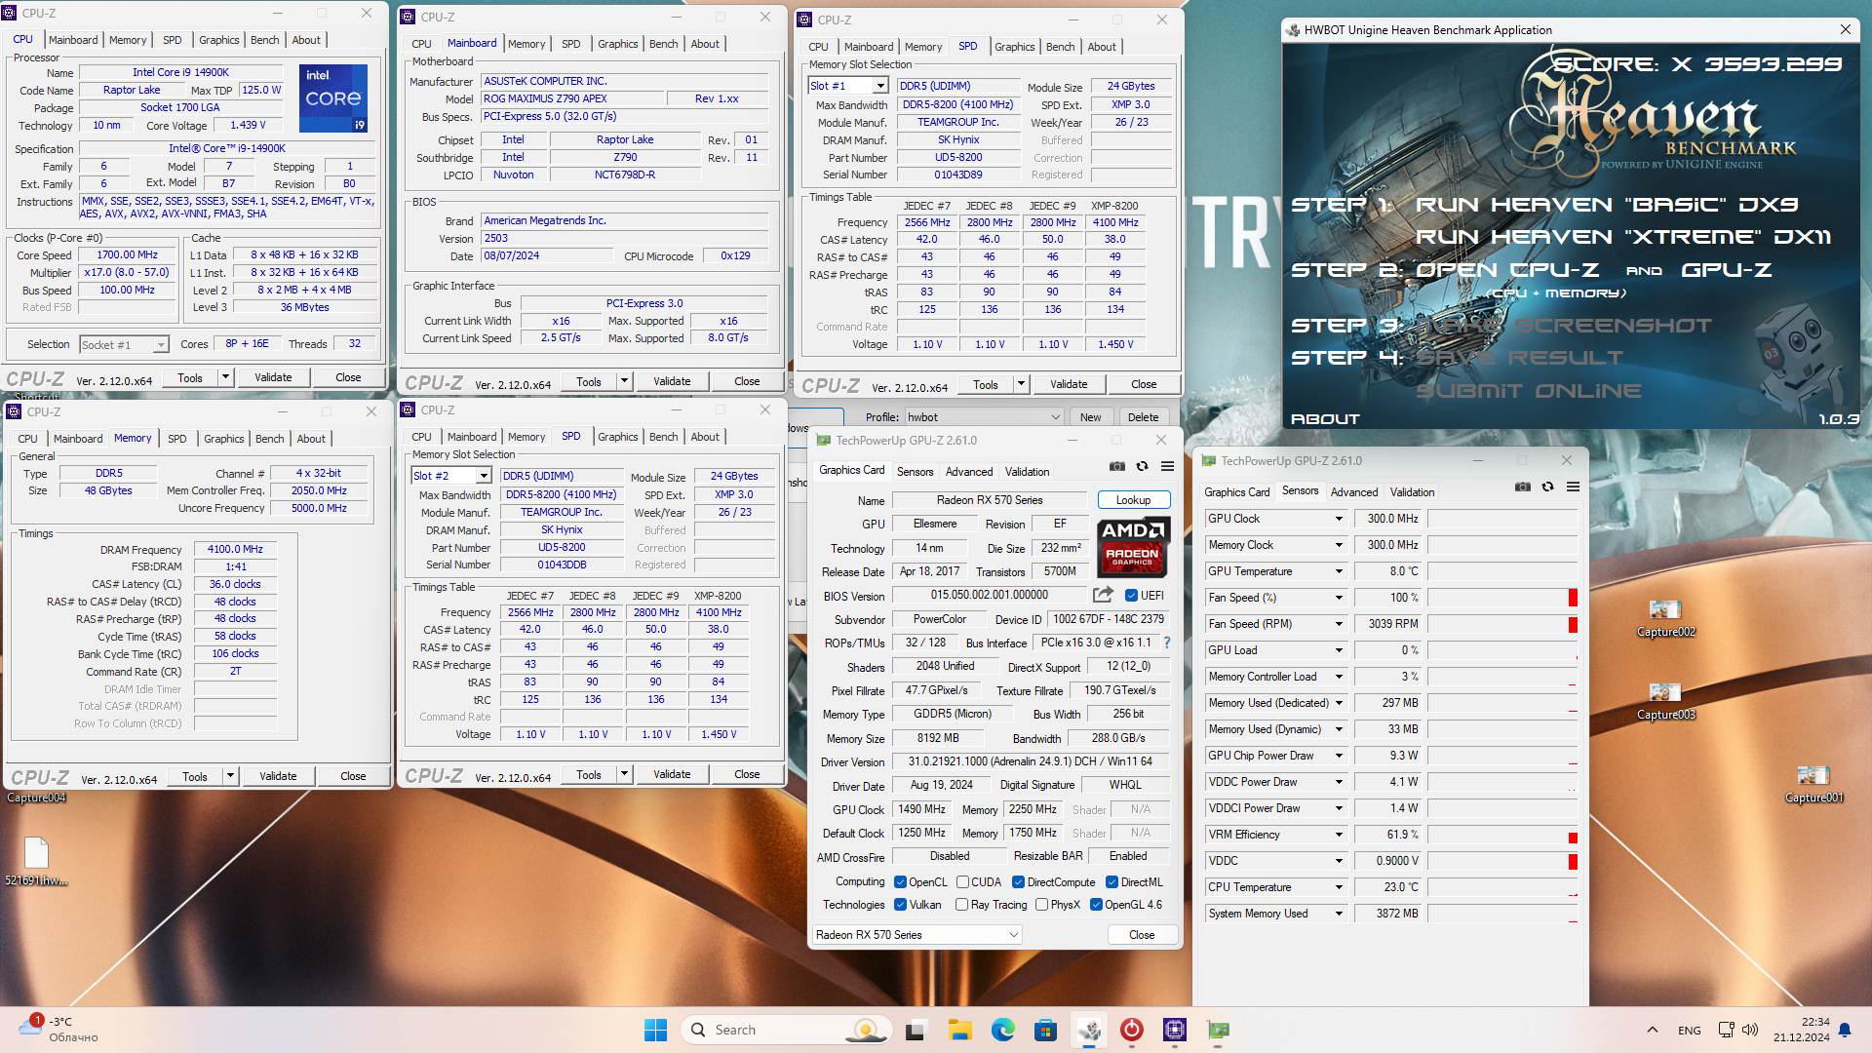Click the red power taskbar icon
The image size is (1872, 1053).
[x=1131, y=1030]
